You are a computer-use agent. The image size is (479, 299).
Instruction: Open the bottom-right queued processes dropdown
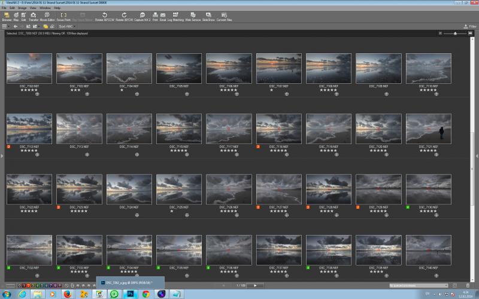point(419,286)
